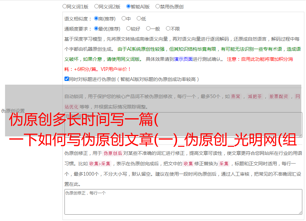306x221 pixels.
Task: Select the 同义词1版 radio option
Action: [64, 6]
